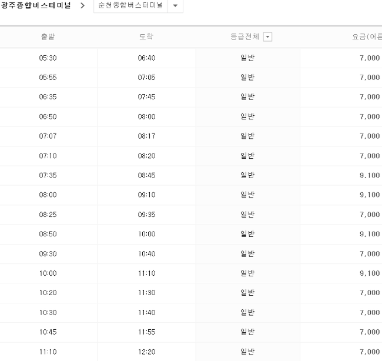Select the 06:35 departure time
The height and width of the screenshot is (361, 382).
(x=48, y=97)
